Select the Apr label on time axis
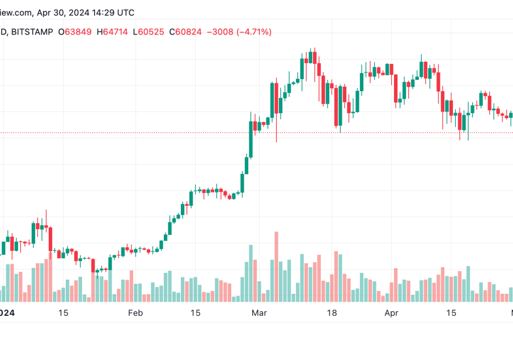This screenshot has width=513, height=347. tap(391, 313)
